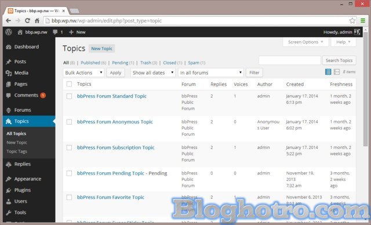Expand the Help panel
The image size is (371, 225).
pos(343,42)
